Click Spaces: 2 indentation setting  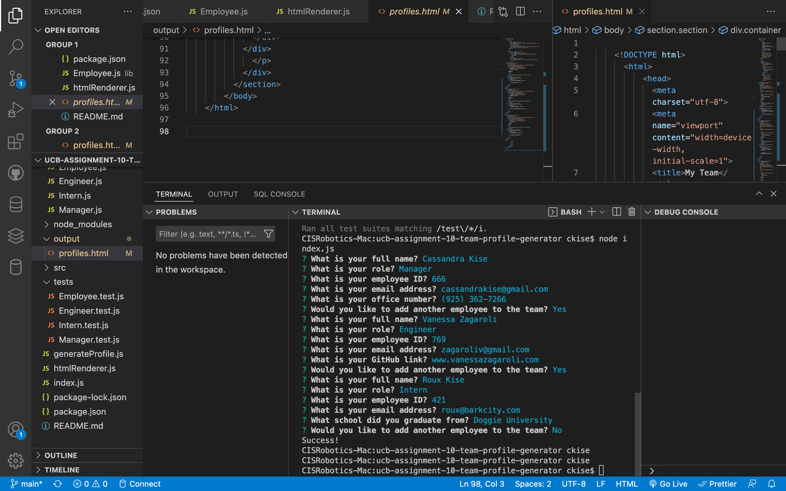pos(533,484)
